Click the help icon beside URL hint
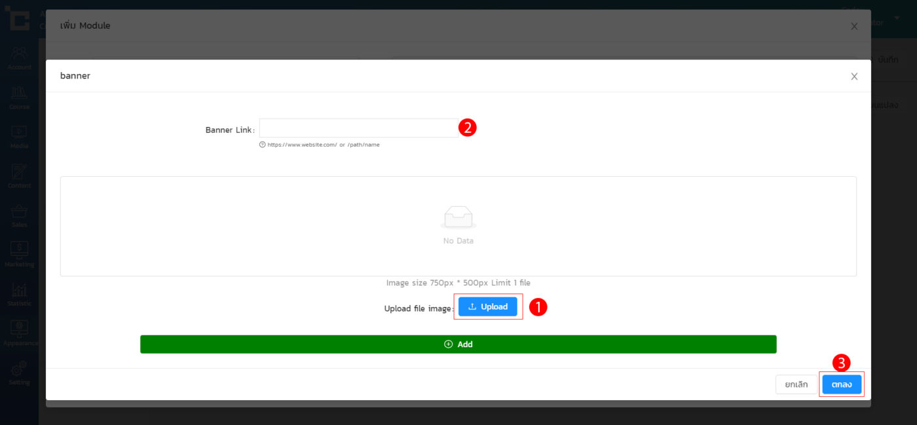This screenshot has width=917, height=425. click(263, 145)
